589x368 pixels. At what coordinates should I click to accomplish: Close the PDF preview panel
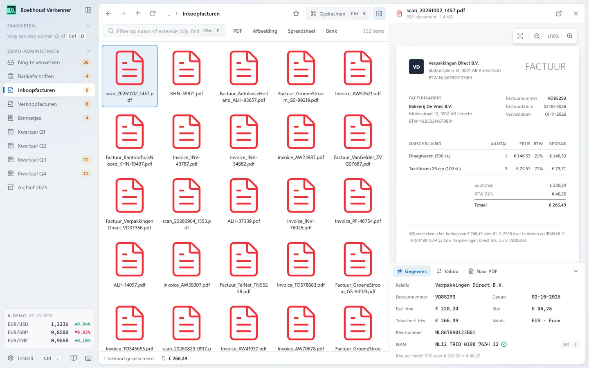576,13
